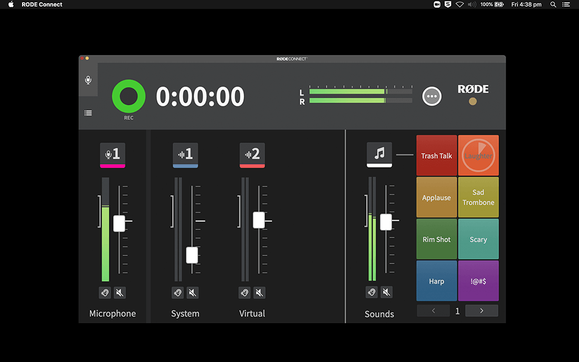Click the Virtual channel label
Screen dimensions: 579x362
click(x=252, y=313)
